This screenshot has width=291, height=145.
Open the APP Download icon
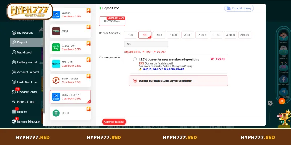(x=284, y=51)
